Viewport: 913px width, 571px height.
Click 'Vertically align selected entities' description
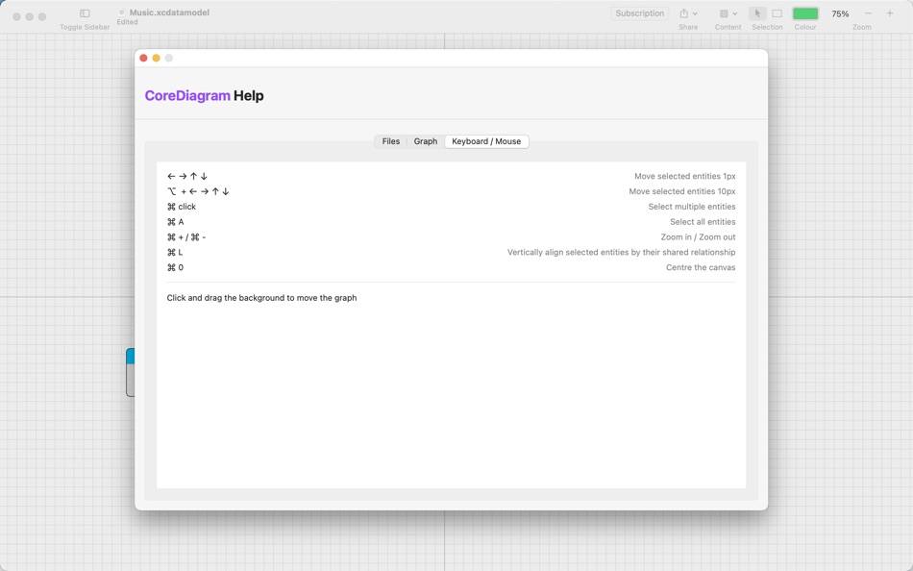click(x=621, y=252)
